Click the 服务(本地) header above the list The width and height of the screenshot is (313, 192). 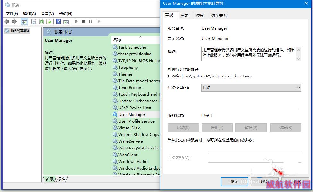pyautogui.click(x=63, y=32)
